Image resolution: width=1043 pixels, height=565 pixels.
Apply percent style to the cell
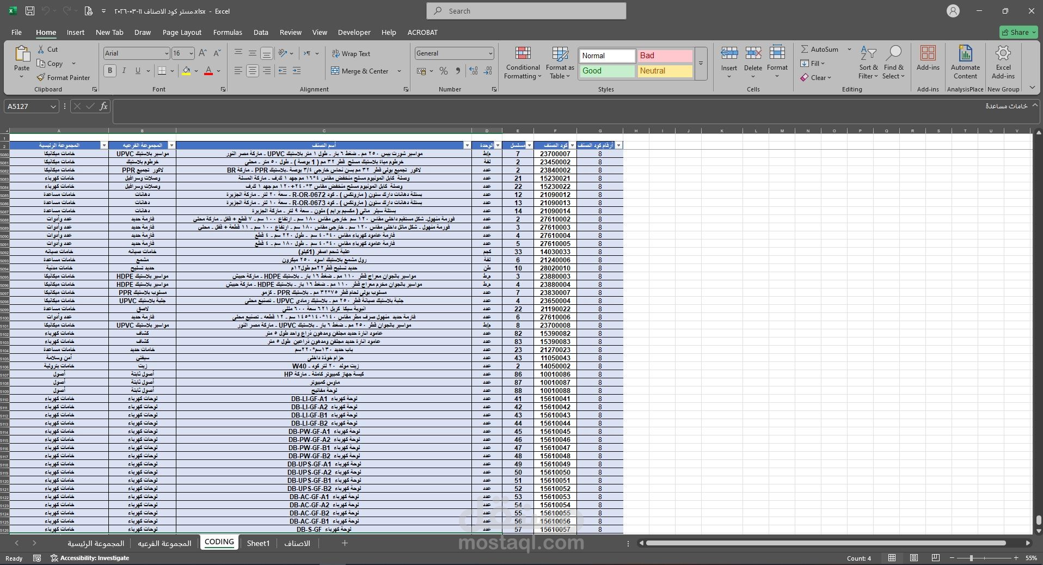click(x=444, y=71)
